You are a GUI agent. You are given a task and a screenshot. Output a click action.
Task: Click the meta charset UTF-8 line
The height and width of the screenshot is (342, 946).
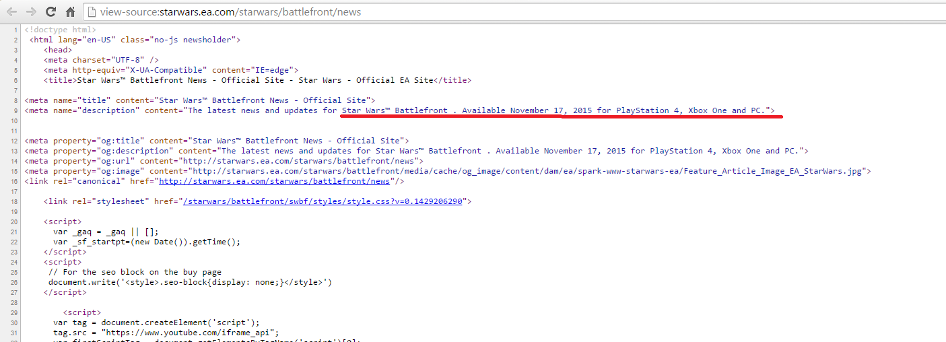102,60
